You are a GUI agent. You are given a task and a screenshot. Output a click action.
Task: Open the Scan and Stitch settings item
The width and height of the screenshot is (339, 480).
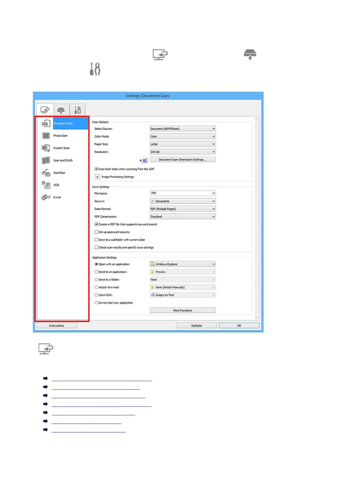[x=63, y=160]
